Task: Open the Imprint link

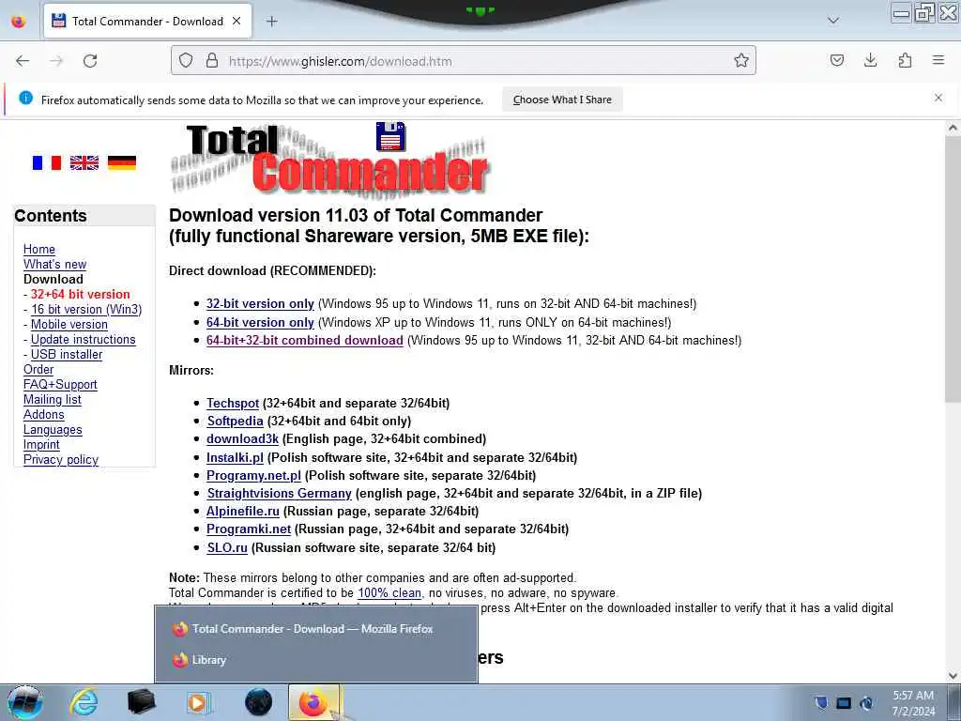Action: point(41,444)
